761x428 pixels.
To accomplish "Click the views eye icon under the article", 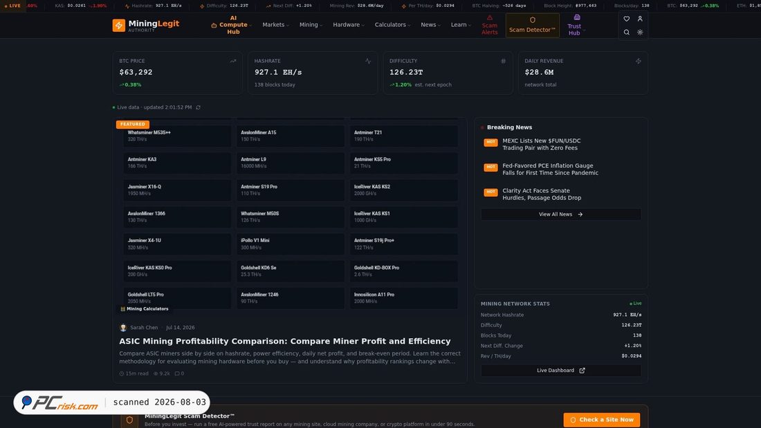I will click(x=156, y=373).
